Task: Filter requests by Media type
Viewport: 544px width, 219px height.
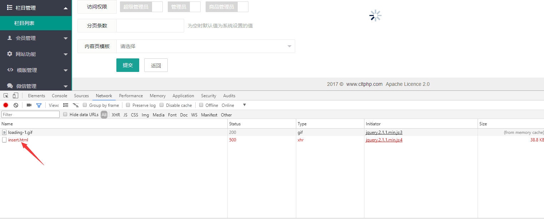Action: click(x=158, y=115)
